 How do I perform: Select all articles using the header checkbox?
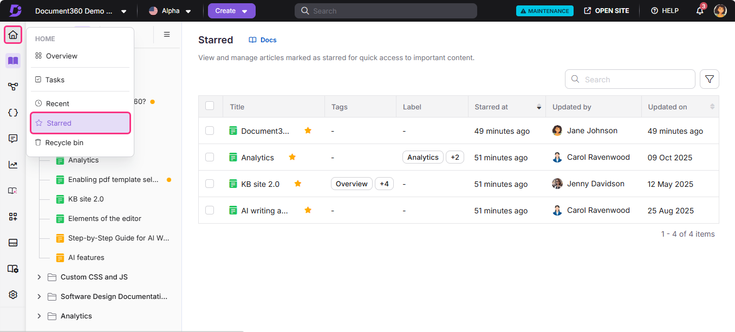pyautogui.click(x=210, y=106)
